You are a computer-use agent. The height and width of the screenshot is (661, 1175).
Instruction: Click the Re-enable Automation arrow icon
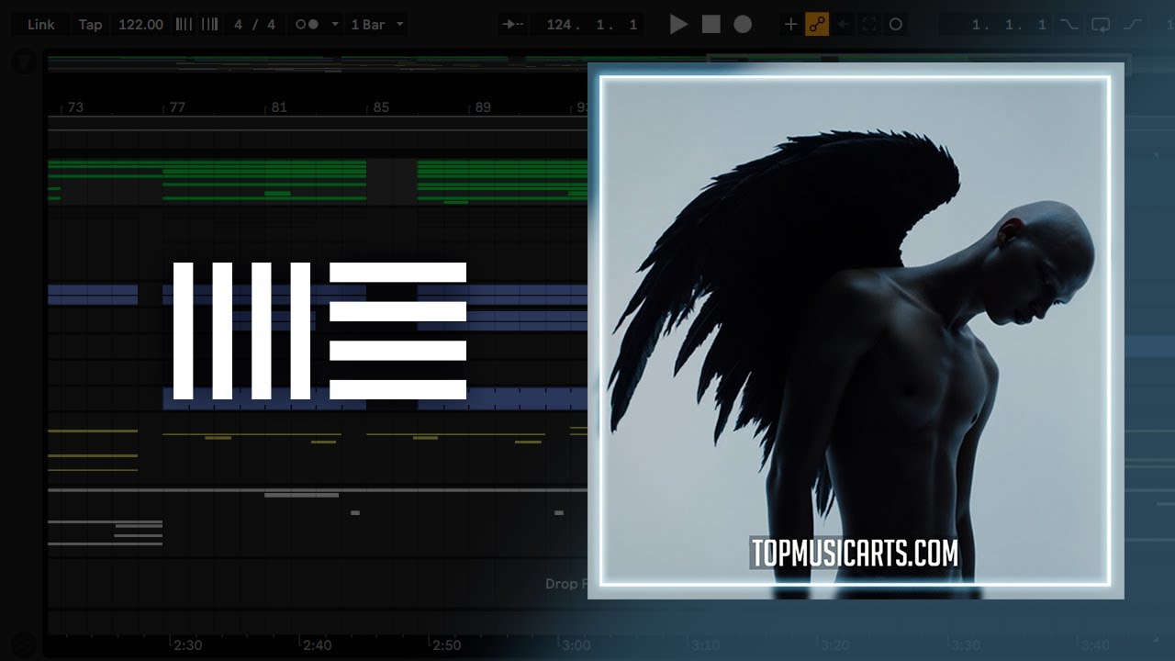pyautogui.click(x=843, y=25)
